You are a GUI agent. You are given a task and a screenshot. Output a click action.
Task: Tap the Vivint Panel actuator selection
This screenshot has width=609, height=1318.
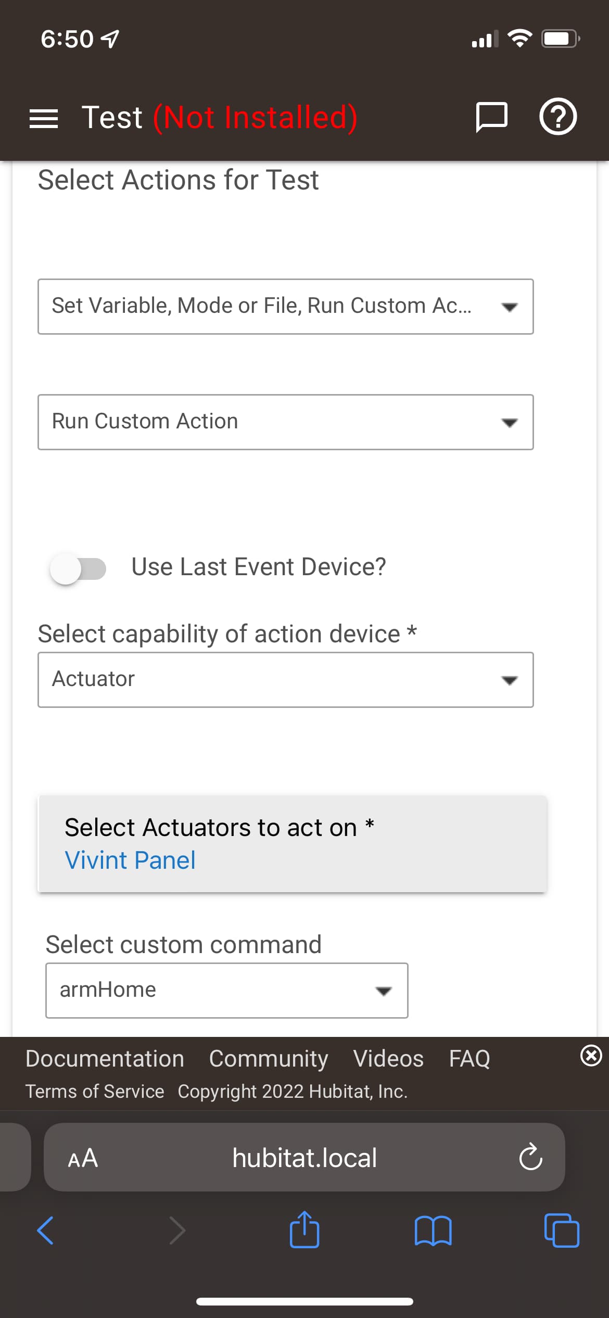[130, 860]
